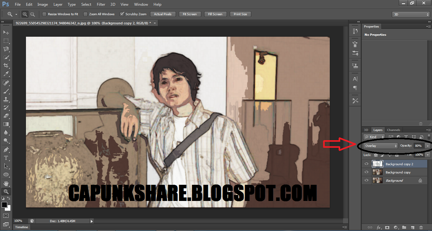
Task: Open the History panel icon
Action: tap(355, 31)
